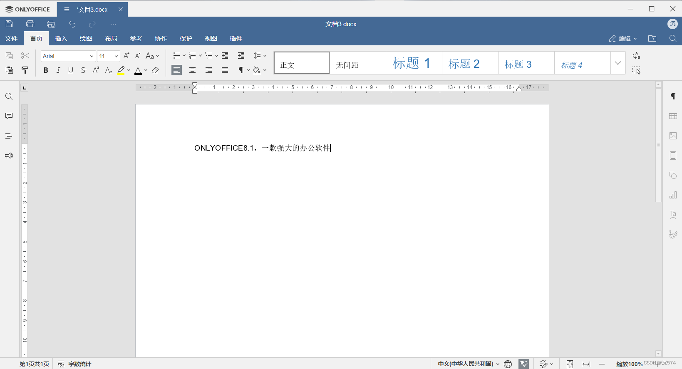Open signature settings in right sidebar

tap(673, 235)
